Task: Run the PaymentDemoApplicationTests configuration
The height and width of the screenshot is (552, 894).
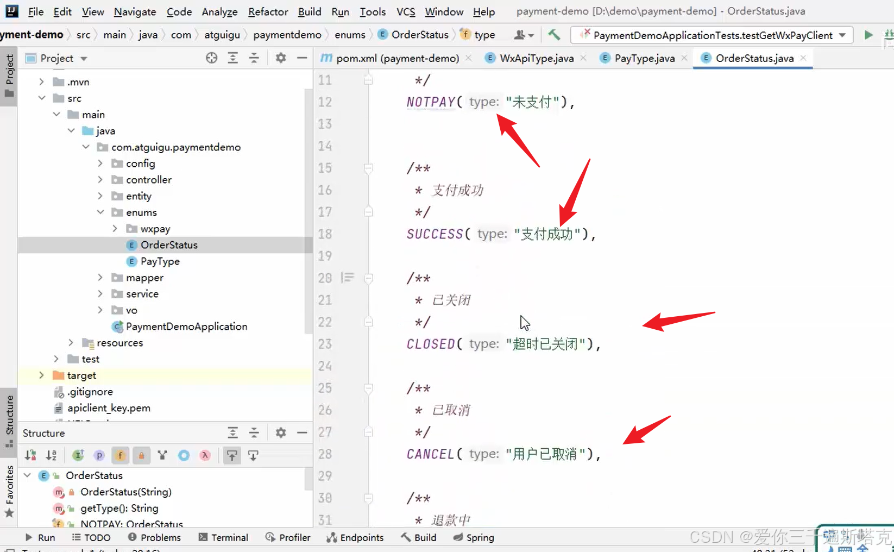Action: pos(868,35)
